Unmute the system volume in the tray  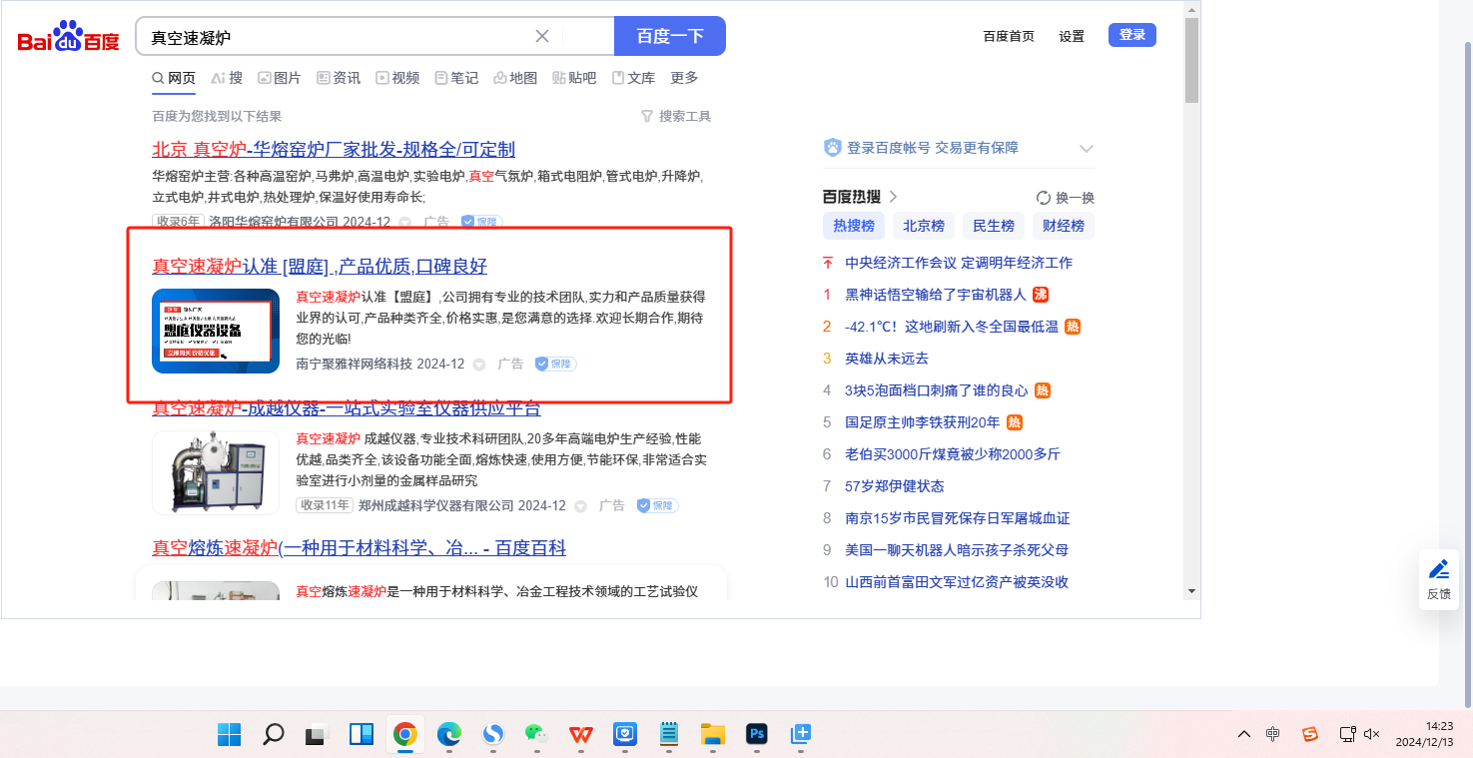1372,734
